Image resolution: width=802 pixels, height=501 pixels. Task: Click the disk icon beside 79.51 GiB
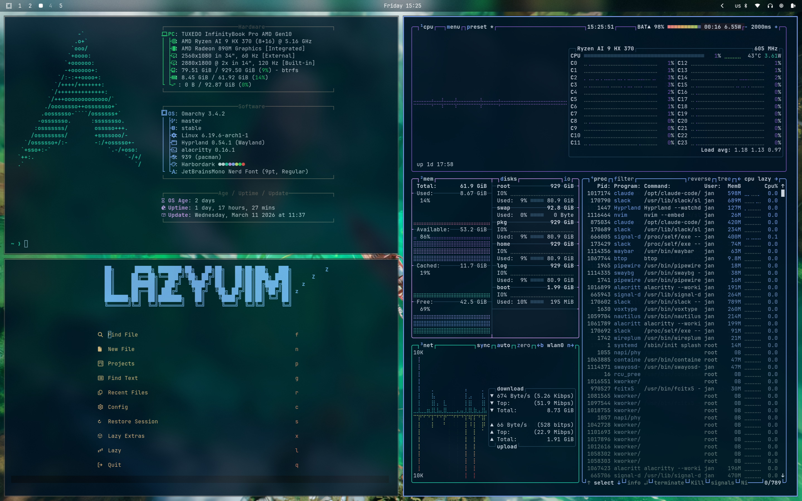coord(173,70)
